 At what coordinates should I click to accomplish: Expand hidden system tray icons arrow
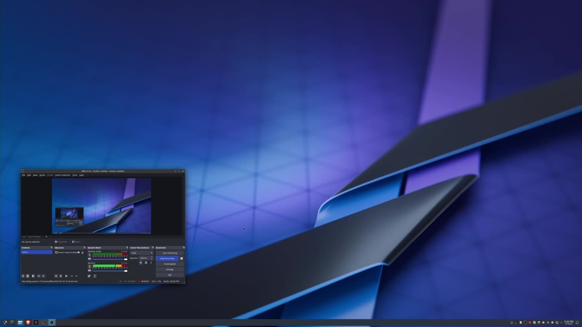[x=562, y=322]
